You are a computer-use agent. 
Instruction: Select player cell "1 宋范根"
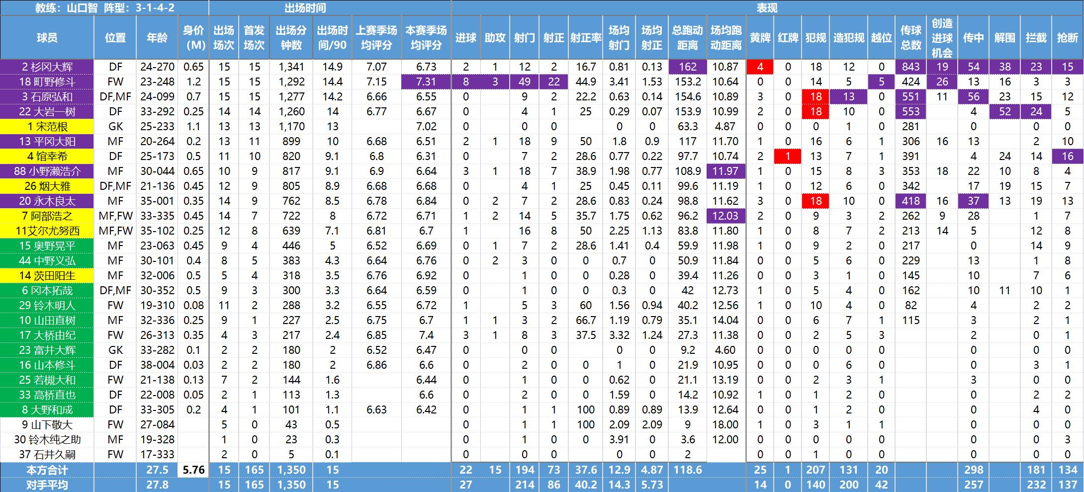tap(47, 126)
